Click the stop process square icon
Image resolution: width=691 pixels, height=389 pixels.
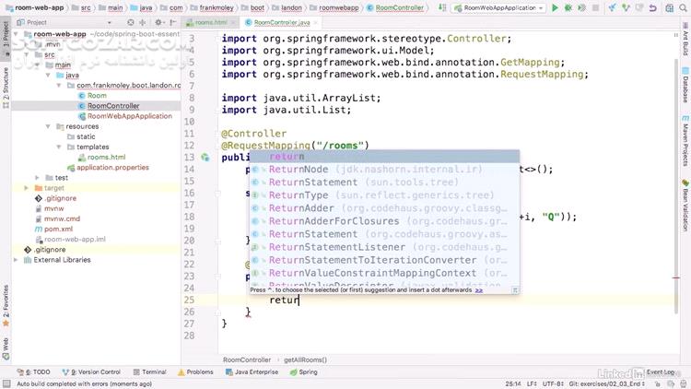click(595, 7)
